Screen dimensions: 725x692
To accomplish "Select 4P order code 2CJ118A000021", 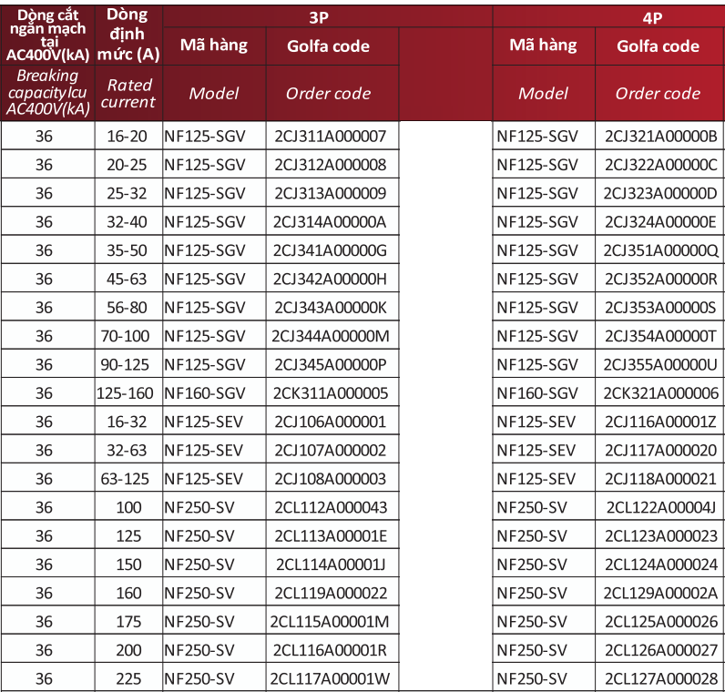I will pyautogui.click(x=660, y=479).
